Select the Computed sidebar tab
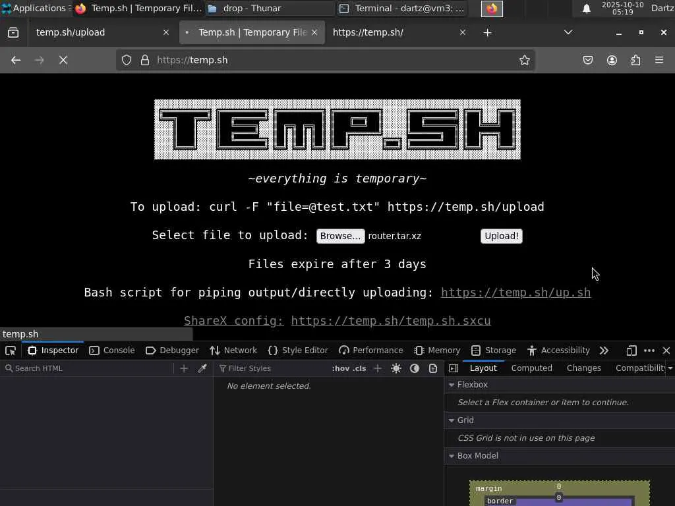Screen dimensions: 675x506 pyautogui.click(x=532, y=368)
